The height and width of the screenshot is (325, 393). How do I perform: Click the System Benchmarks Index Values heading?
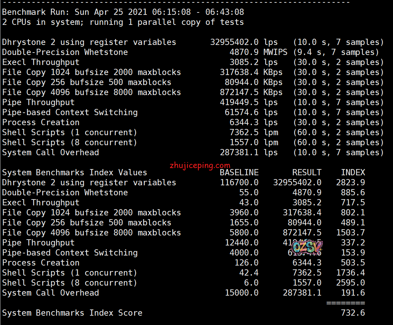click(x=75, y=173)
